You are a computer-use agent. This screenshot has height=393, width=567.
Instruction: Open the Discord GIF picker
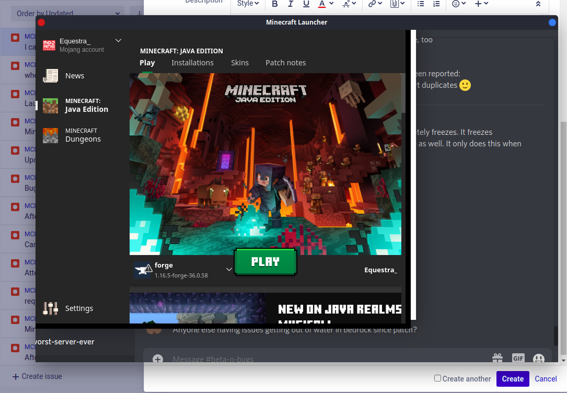coord(518,359)
